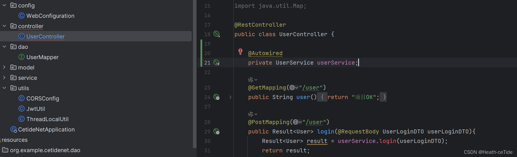Select resources folder in project tree

15,140
